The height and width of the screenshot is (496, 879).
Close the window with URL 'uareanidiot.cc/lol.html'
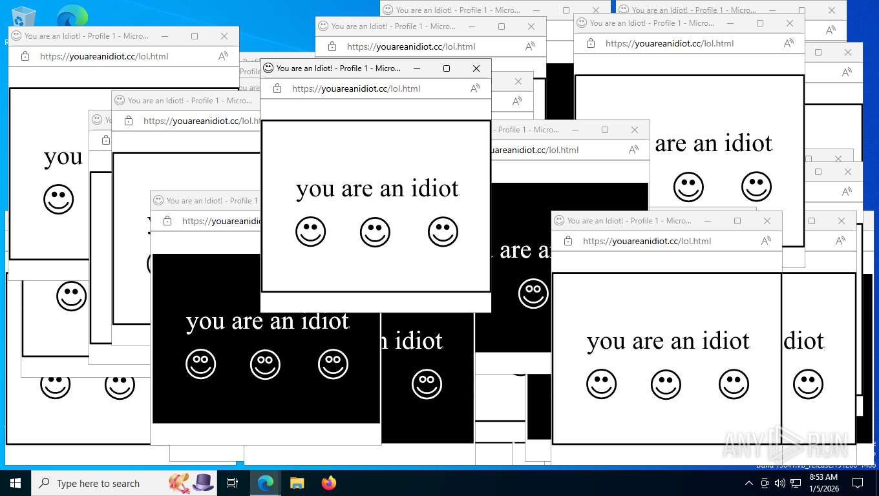tap(635, 129)
